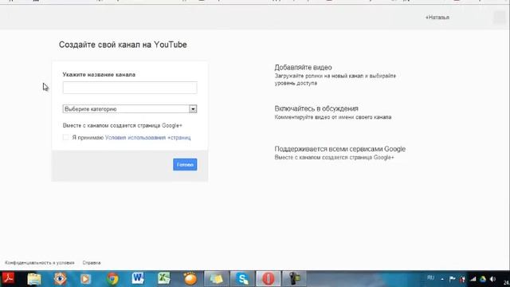The width and height of the screenshot is (510, 287).
Task: Click the "+Наталья" profile link
Action: 437,18
